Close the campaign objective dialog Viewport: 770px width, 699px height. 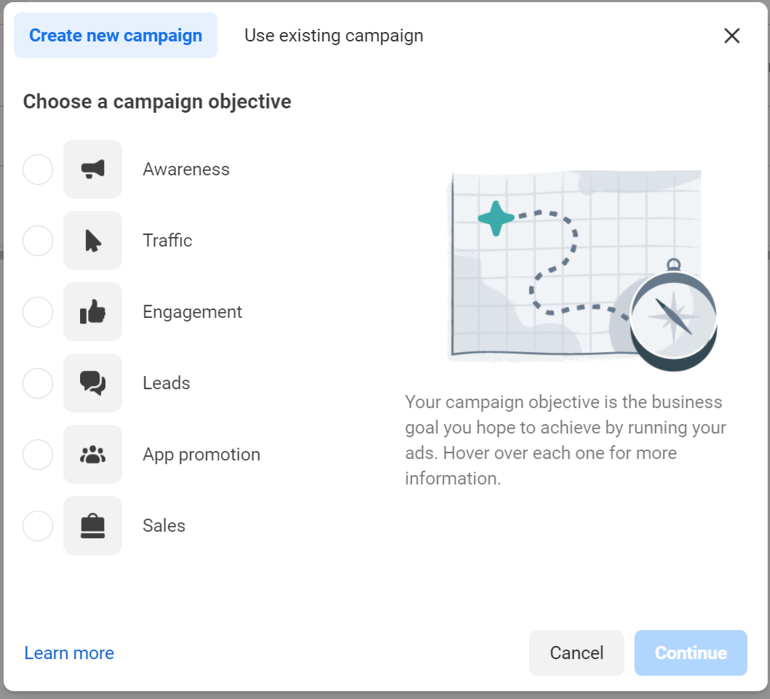tap(731, 36)
